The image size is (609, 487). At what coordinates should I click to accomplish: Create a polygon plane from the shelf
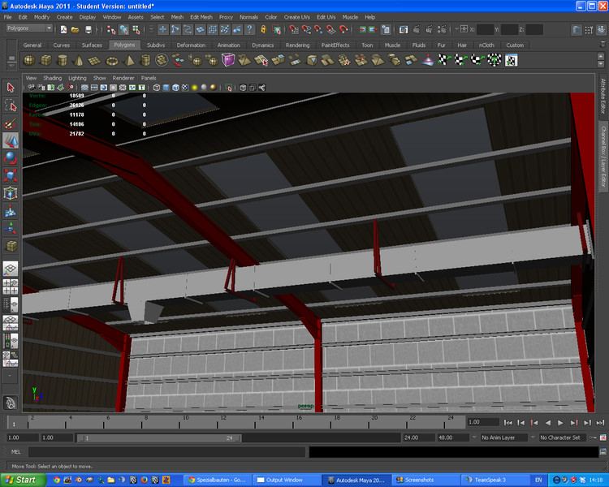95,60
